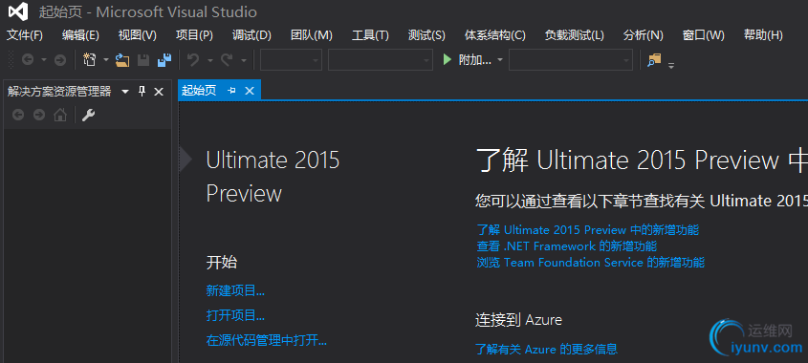Open 查看 .NET Framework 的新增功能 link
This screenshot has height=363, width=808.
pos(567,246)
